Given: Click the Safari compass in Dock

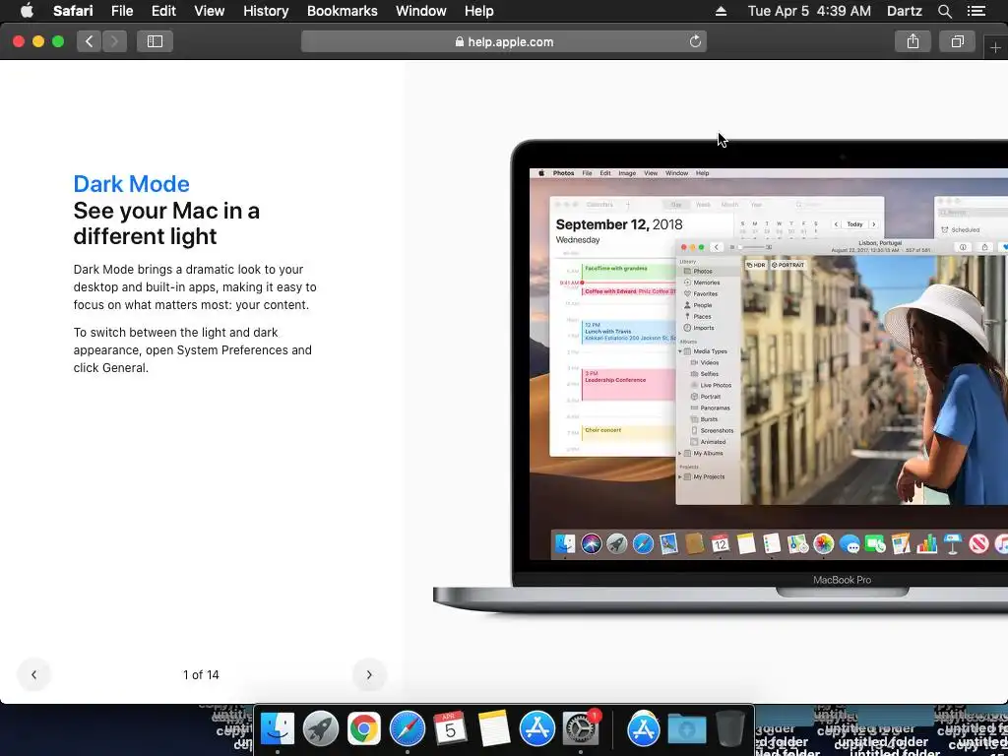Looking at the screenshot, I should point(407,729).
